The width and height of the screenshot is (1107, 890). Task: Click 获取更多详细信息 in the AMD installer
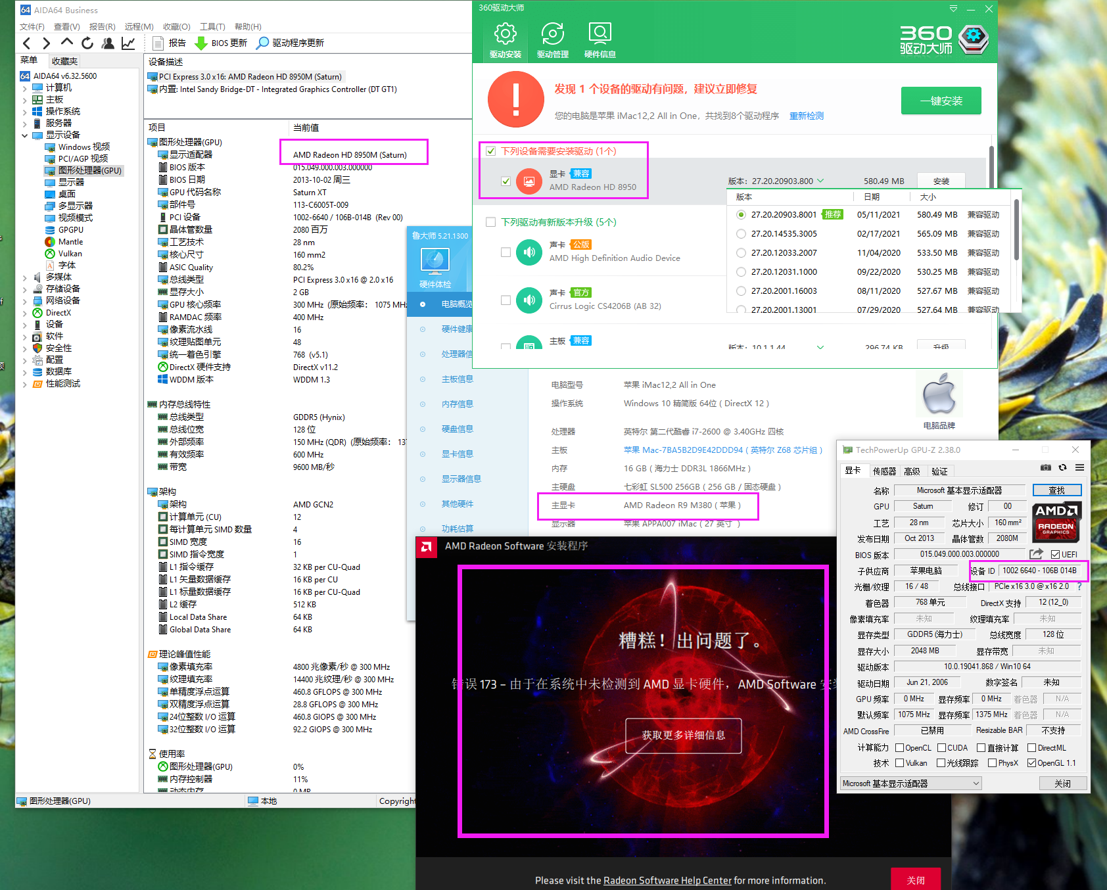click(684, 736)
